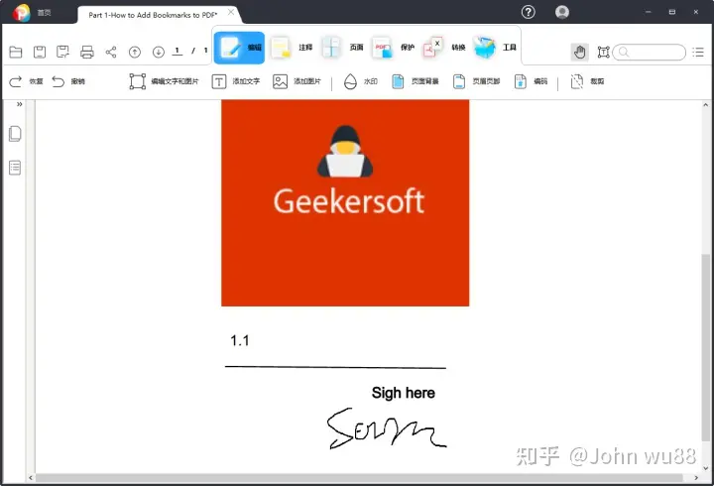The image size is (714, 486).
Task: Open the bookmarks outline panel icon
Action: [x=15, y=168]
